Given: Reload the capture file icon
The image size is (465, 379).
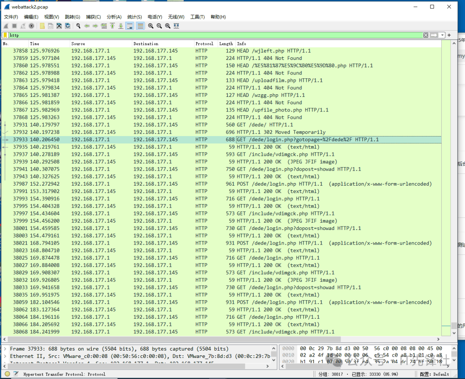Looking at the screenshot, I should point(68,26).
